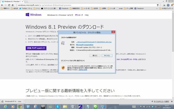Open the '仕事系' bookmark folder
Image resolution: width=174 pixels, height=109 pixels.
coord(103,8)
